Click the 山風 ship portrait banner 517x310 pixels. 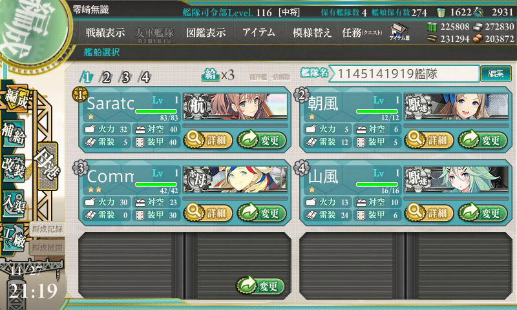(x=457, y=179)
